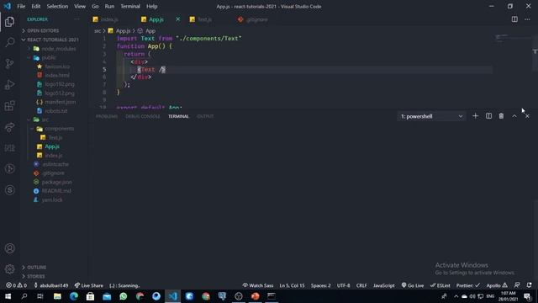Open the Go menu

[95, 6]
